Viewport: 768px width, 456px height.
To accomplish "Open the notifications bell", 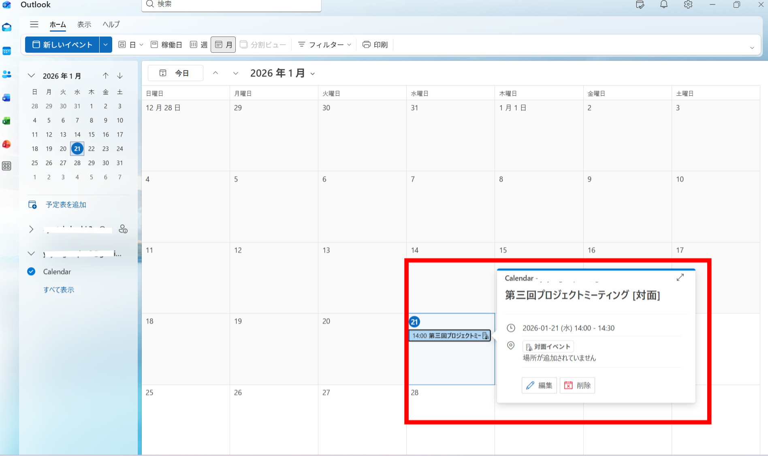I will pos(663,5).
